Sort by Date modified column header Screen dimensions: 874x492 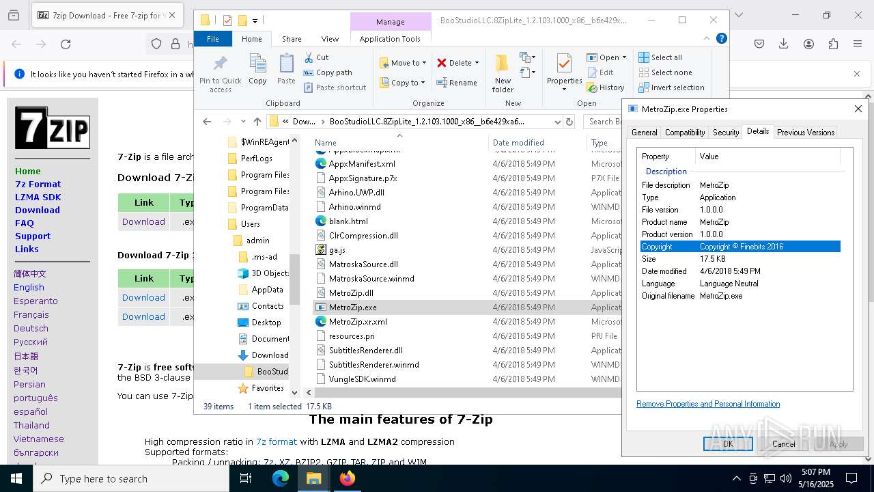pos(518,143)
